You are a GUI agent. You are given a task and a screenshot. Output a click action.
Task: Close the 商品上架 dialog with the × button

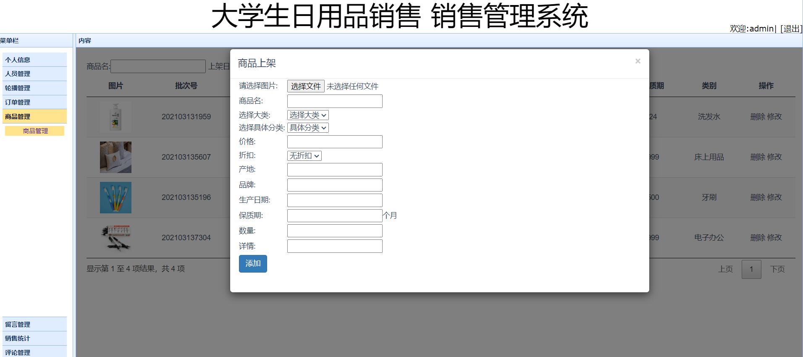[x=638, y=61]
